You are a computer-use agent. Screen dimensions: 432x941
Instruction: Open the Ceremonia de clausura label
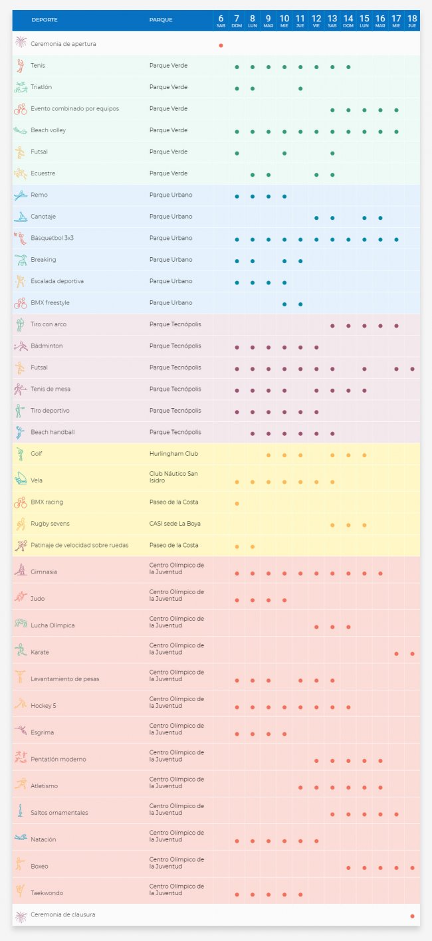(x=62, y=914)
